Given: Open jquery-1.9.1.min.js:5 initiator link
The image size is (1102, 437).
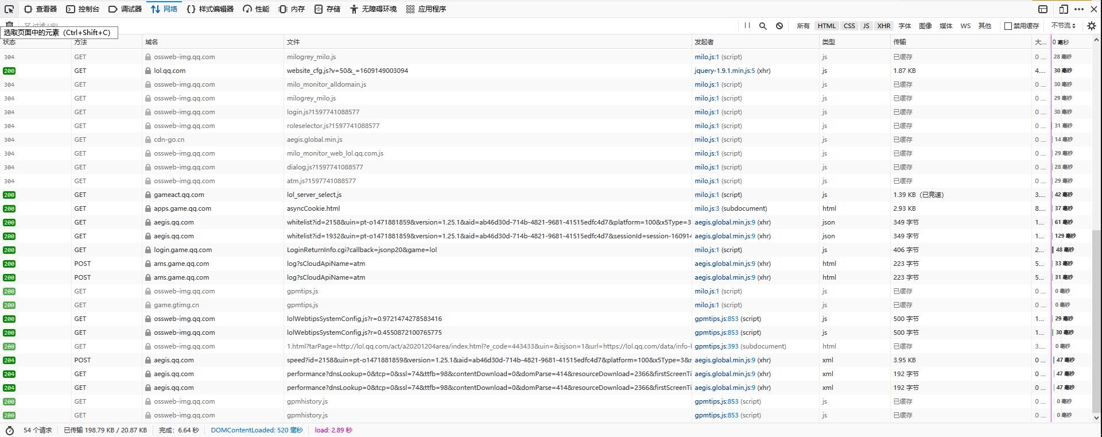Looking at the screenshot, I should coord(724,71).
